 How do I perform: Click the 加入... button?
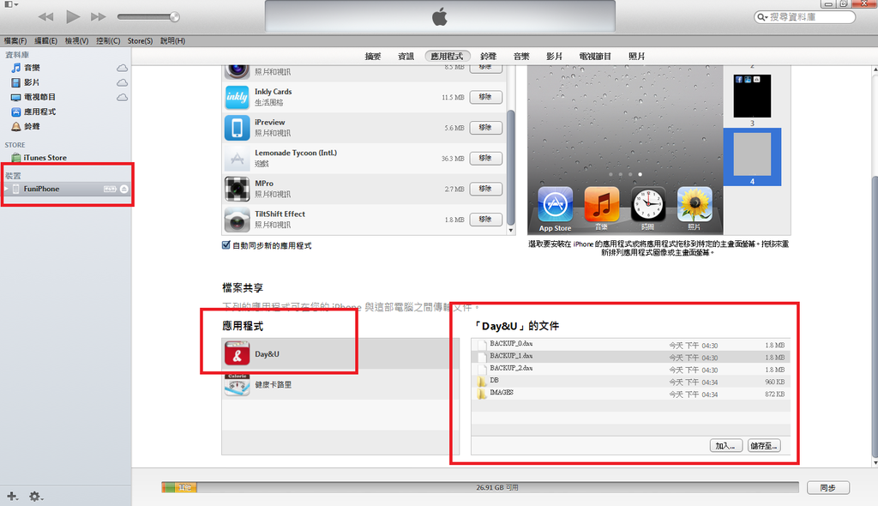pos(726,445)
